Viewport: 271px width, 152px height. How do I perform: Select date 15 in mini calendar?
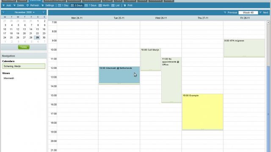pyautogui.click(x=37, y=29)
